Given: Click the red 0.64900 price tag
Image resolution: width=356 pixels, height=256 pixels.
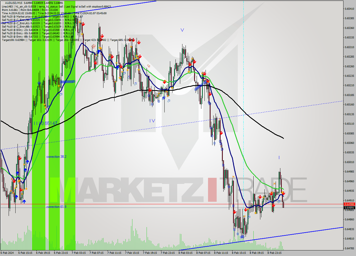Looking at the screenshot, I should click(350, 204).
